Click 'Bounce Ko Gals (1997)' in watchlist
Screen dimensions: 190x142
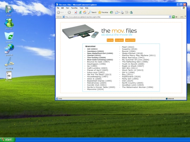98,62
